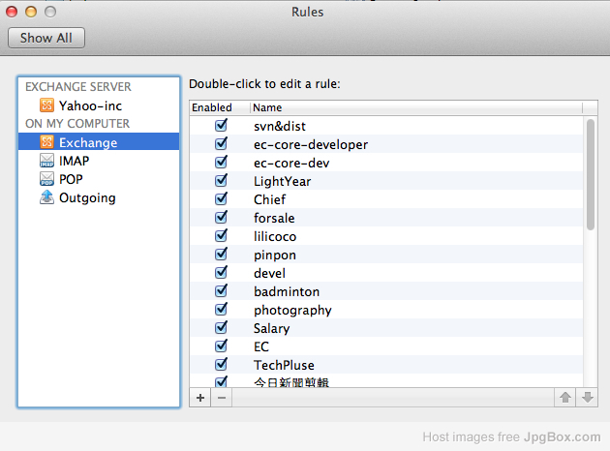The width and height of the screenshot is (610, 451).
Task: Select the ec-core-developer rule
Action: coord(310,144)
